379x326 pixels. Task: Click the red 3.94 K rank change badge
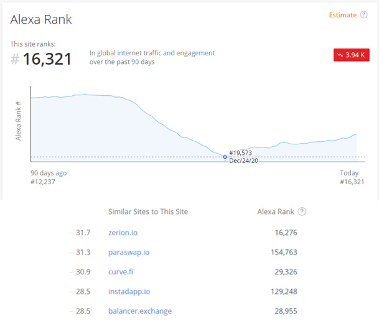351,55
